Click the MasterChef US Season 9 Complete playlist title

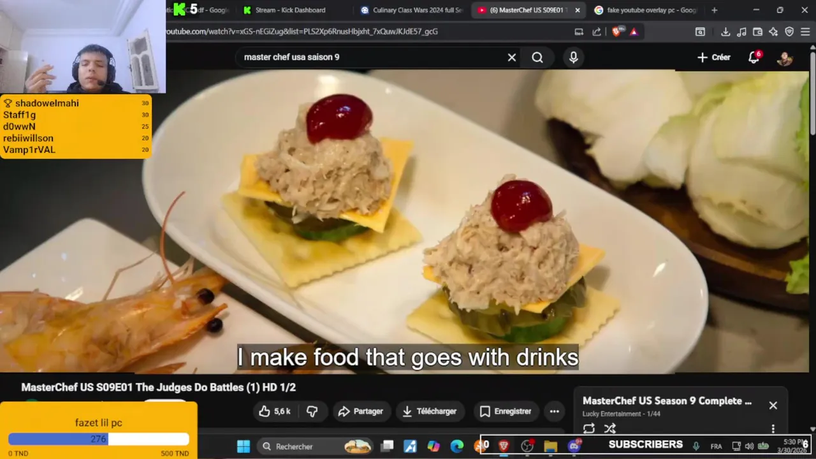coord(667,401)
